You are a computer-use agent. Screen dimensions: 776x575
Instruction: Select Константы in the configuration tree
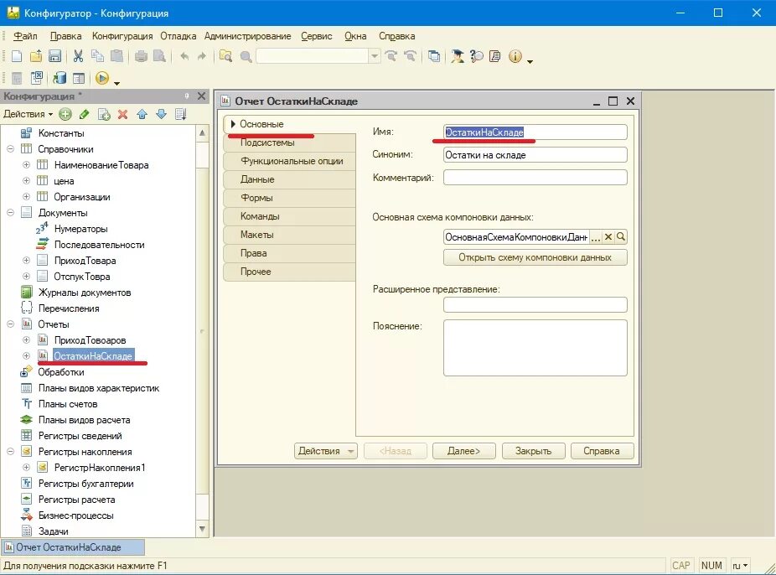click(x=61, y=133)
